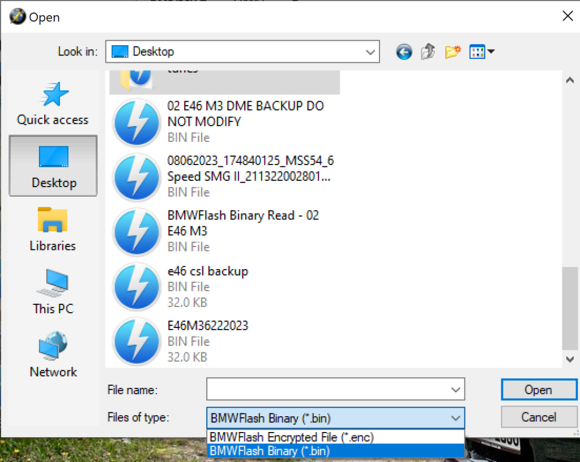Click the Cancel button

[539, 417]
